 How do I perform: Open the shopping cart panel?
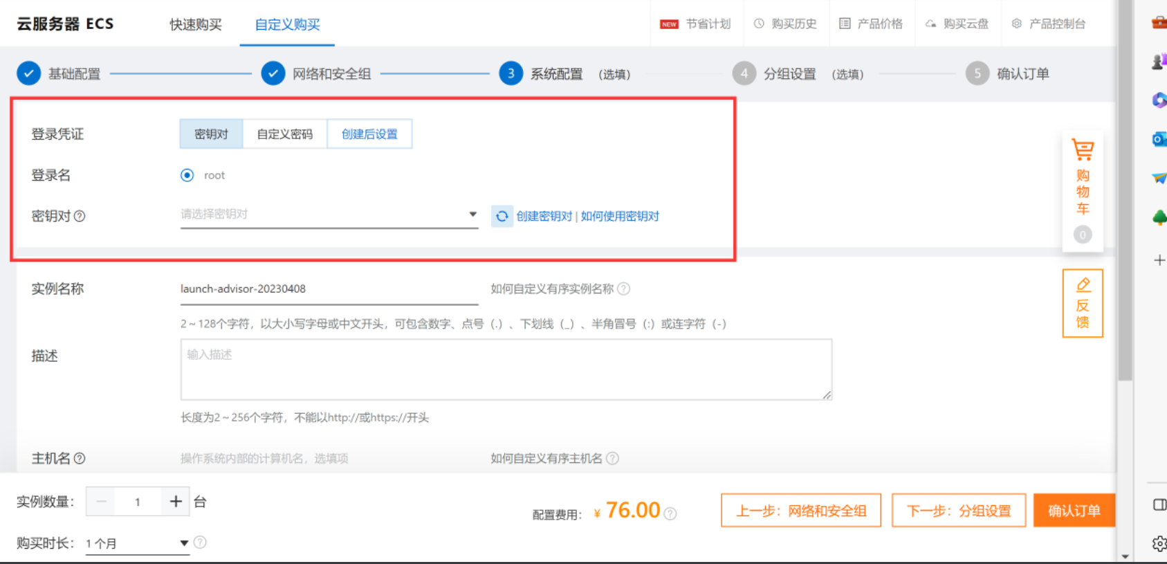[x=1083, y=190]
